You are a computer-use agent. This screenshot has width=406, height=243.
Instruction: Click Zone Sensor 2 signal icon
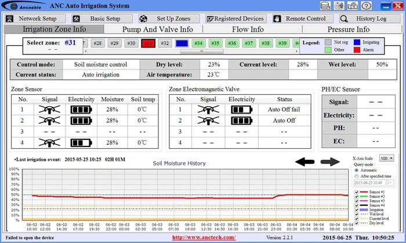click(x=49, y=120)
